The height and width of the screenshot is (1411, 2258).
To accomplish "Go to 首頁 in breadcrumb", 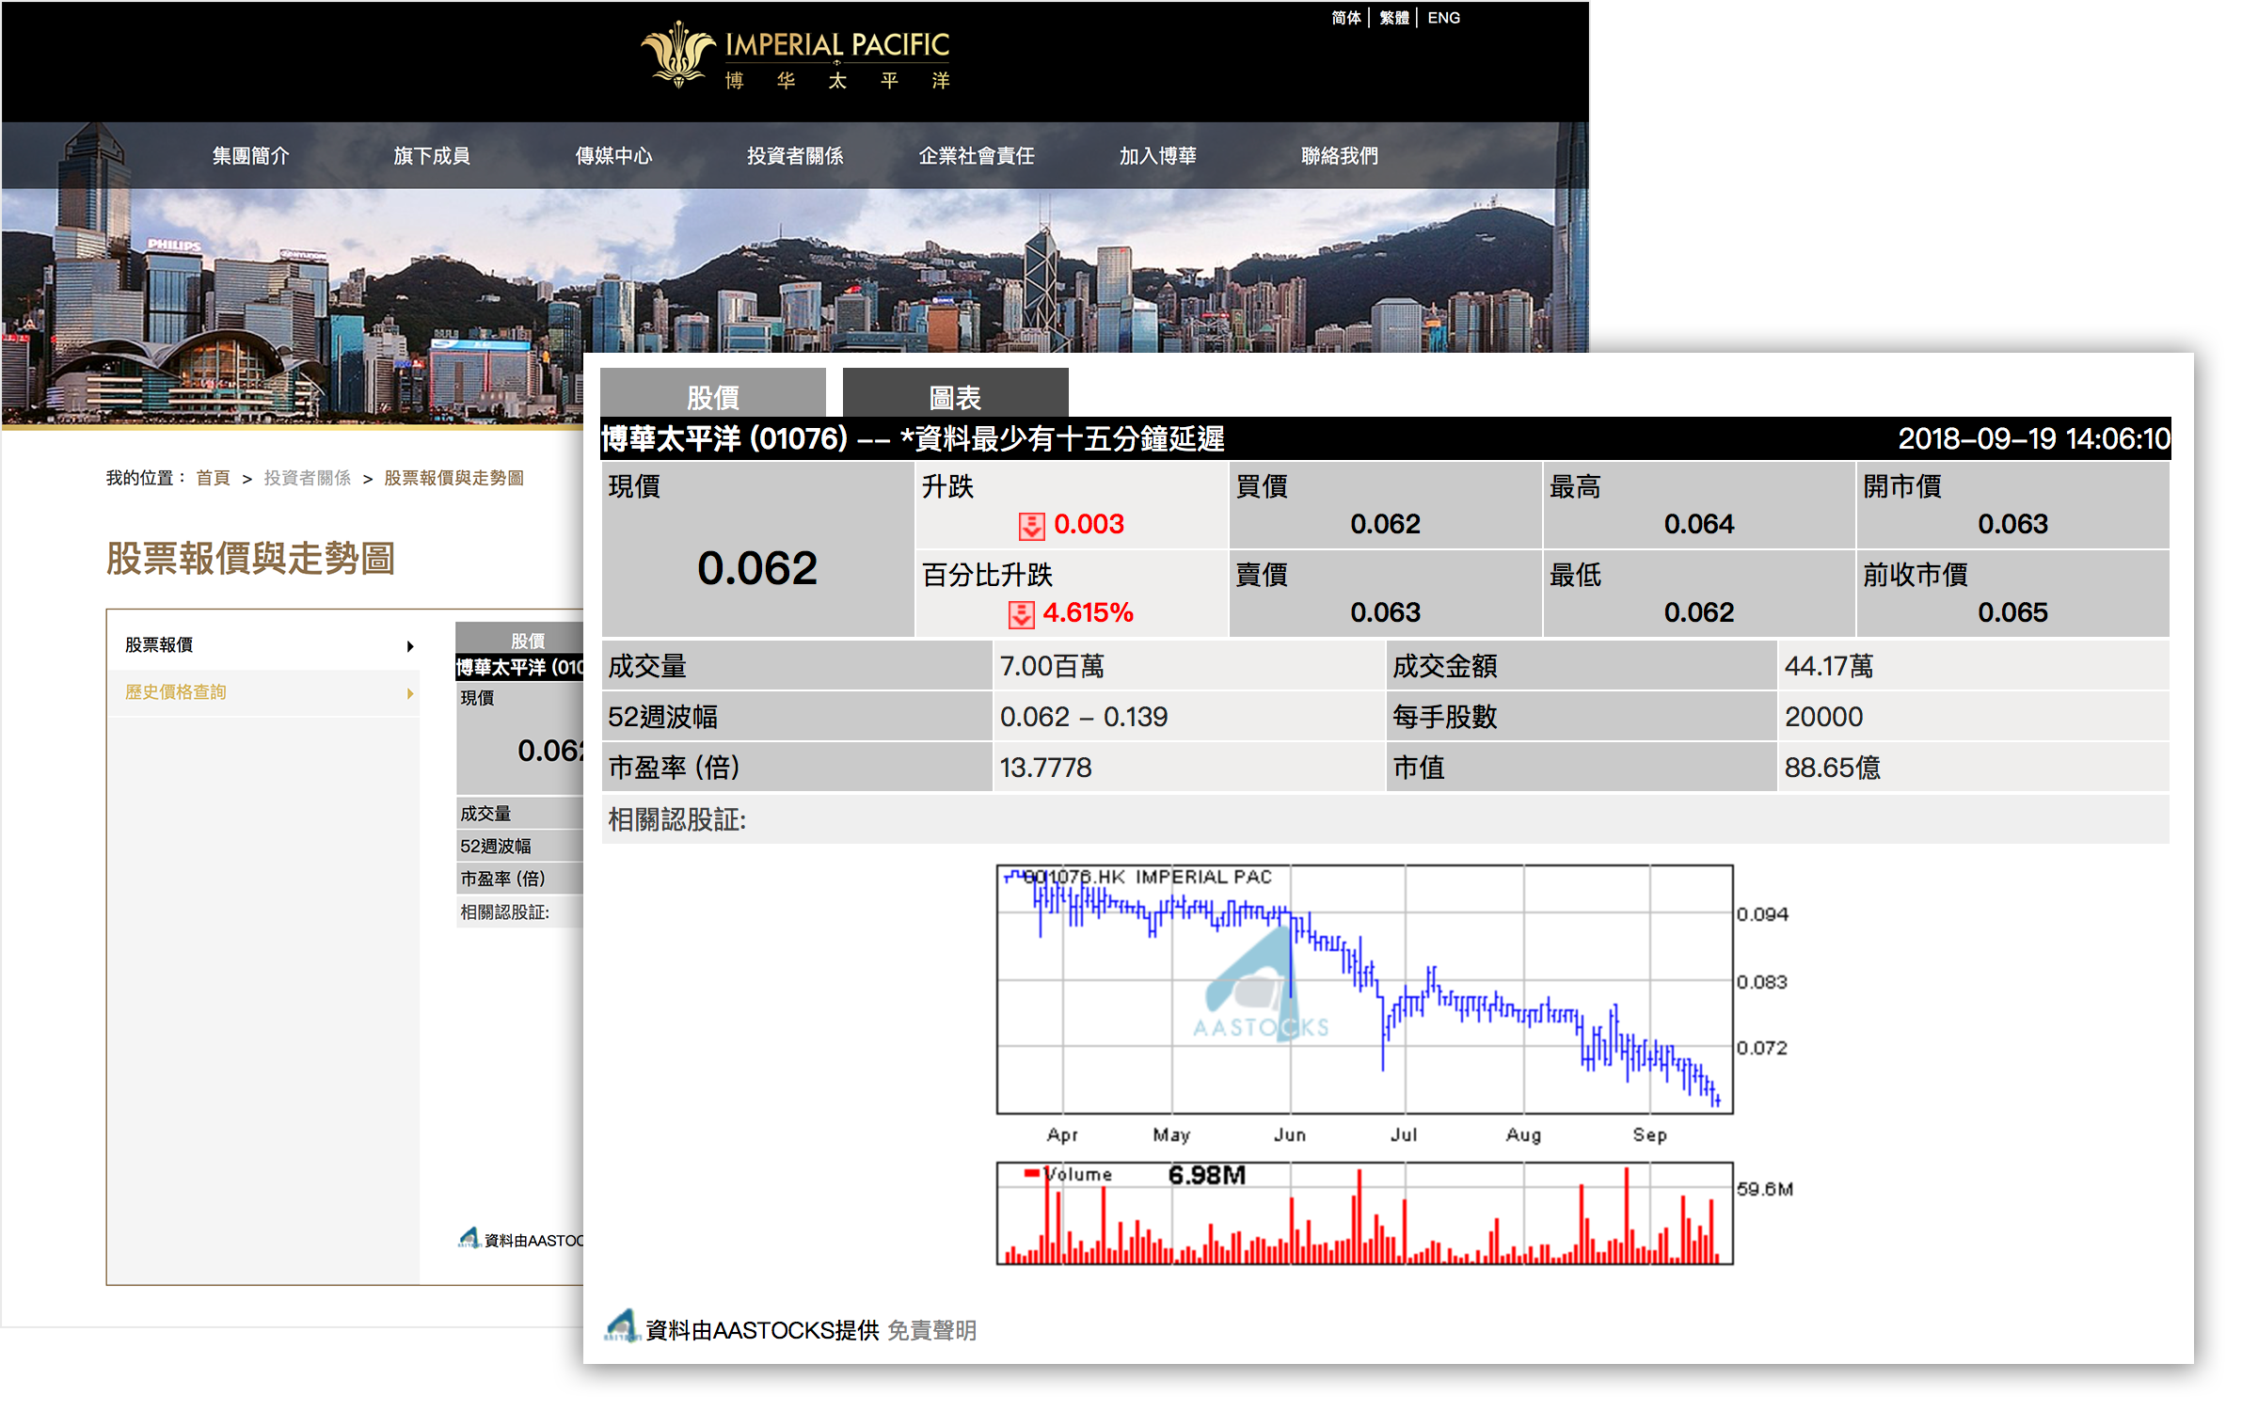I will 213,478.
